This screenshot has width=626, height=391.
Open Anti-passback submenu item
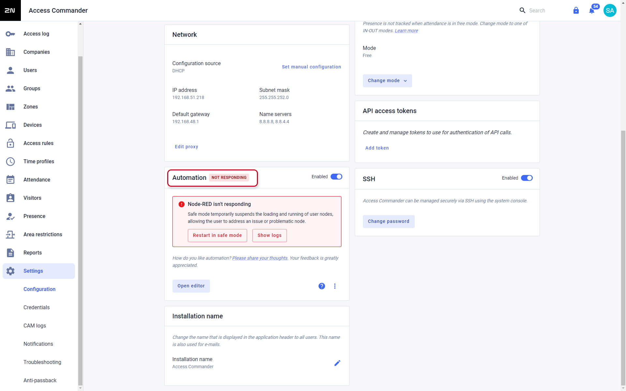point(40,381)
